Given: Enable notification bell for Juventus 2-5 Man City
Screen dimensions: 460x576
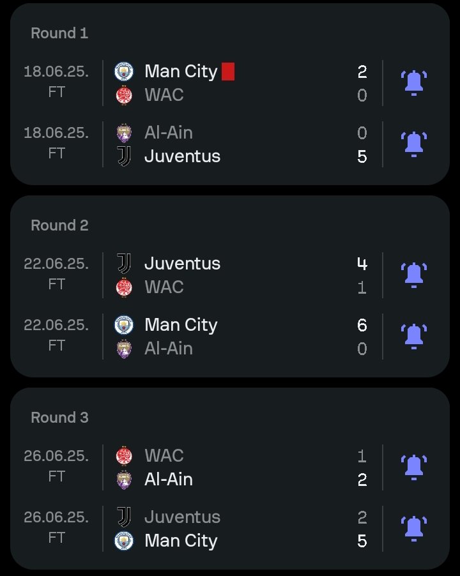Looking at the screenshot, I should coord(414,529).
